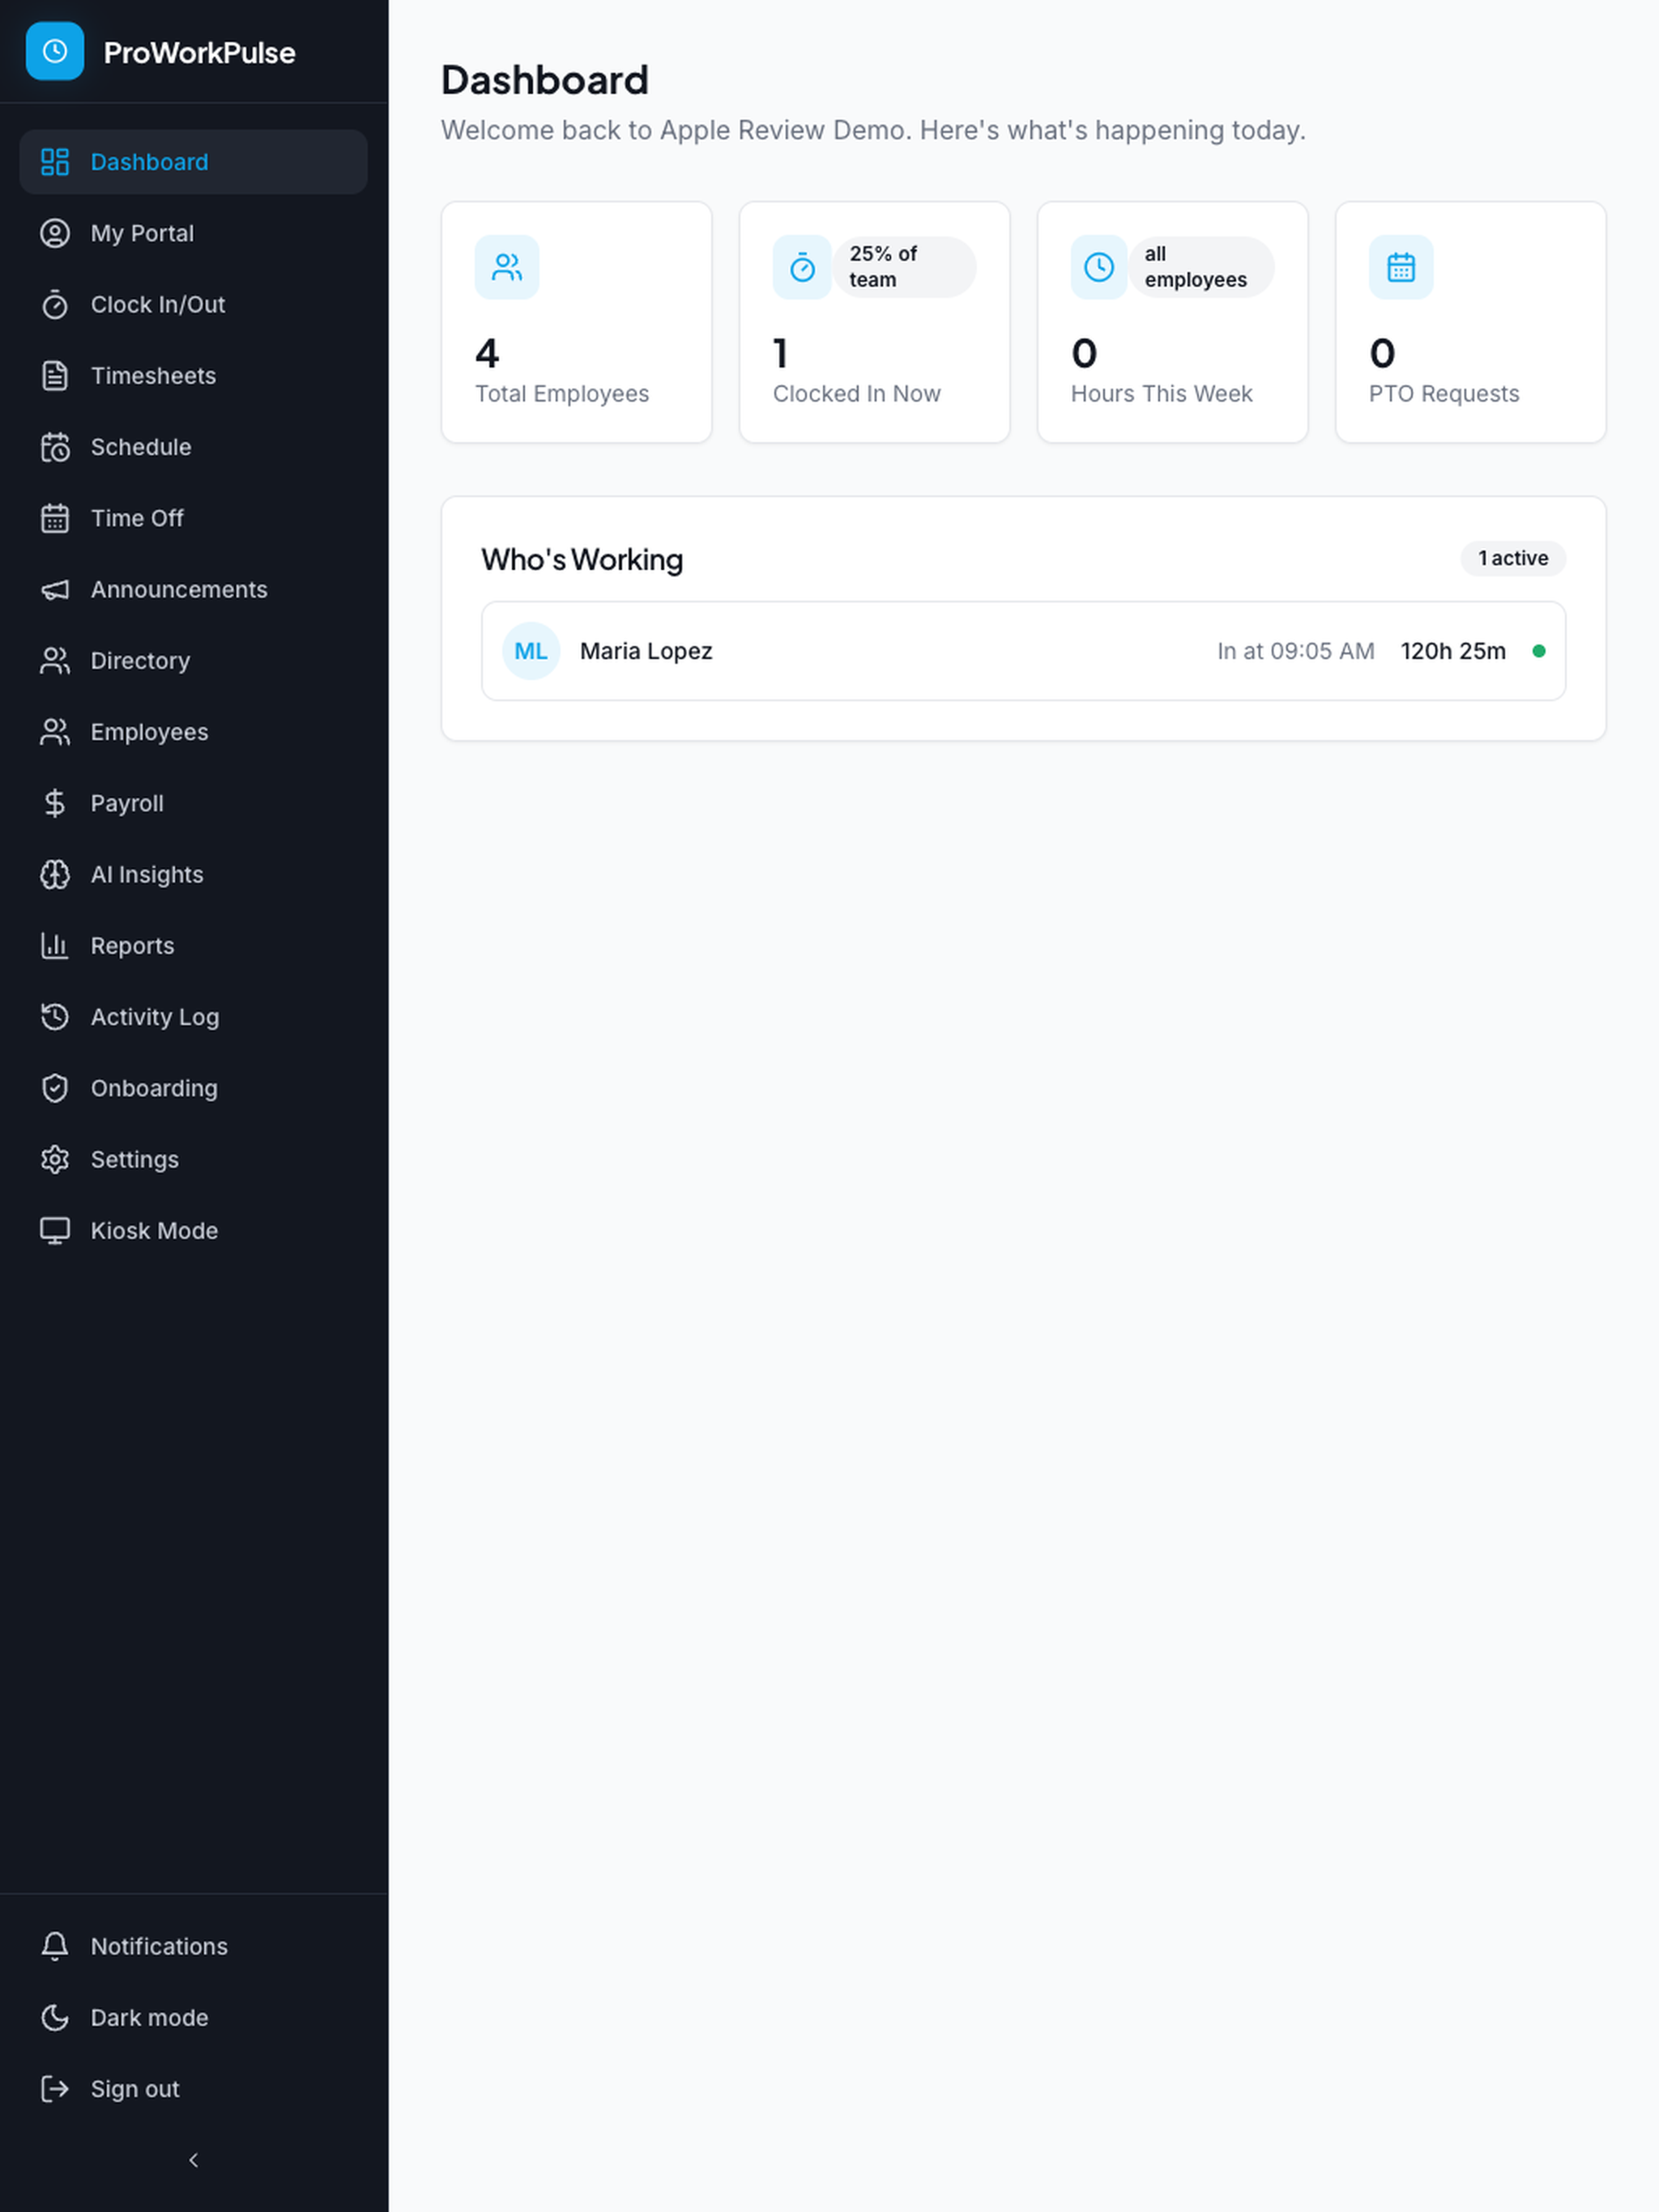The width and height of the screenshot is (1659, 2212).
Task: Click the AI Insights brain icon
Action: tap(55, 874)
